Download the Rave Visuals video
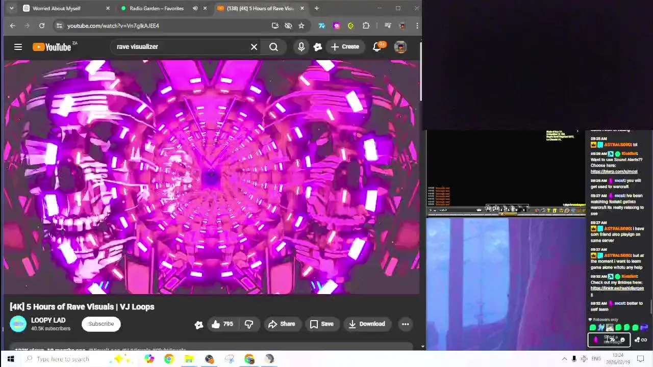The height and width of the screenshot is (367, 653). tap(367, 324)
